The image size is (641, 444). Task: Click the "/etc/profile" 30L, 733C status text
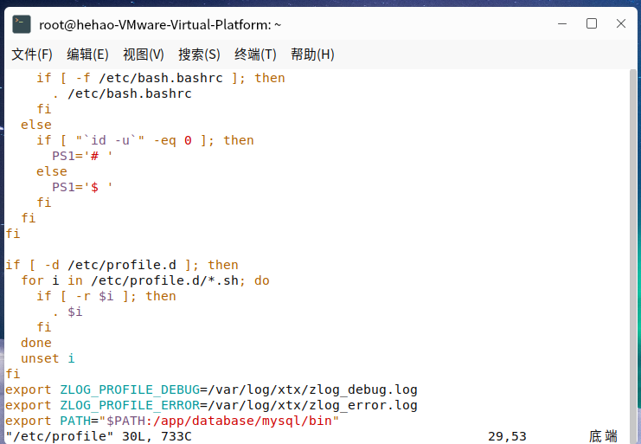(99, 436)
